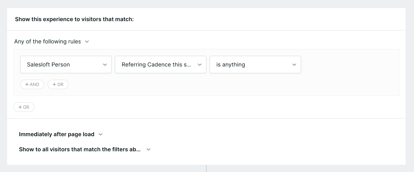Select the 'Show this experience to visitors that match:' heading
Viewport: 414px width, 172px height.
tap(74, 19)
